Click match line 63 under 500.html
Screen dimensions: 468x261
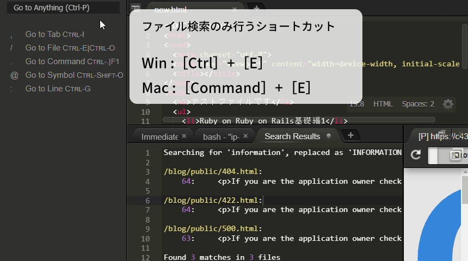tap(291, 238)
